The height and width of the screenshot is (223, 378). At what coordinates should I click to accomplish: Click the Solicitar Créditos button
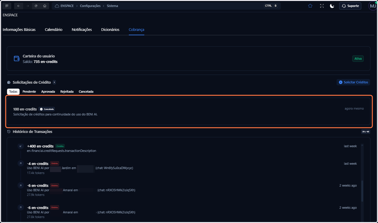[353, 82]
